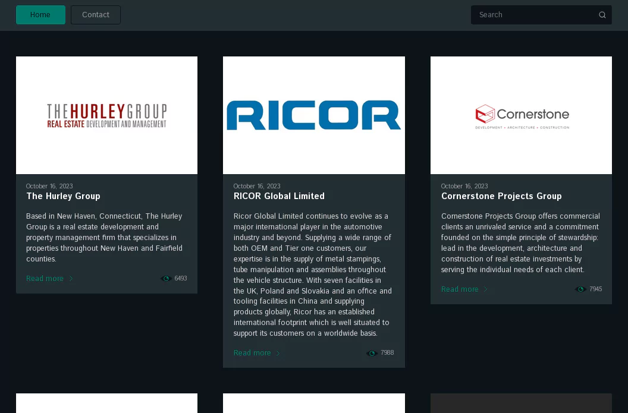Viewport: 628px width, 413px height.
Task: Open Read more for The Hurley Group
Action: (x=45, y=279)
